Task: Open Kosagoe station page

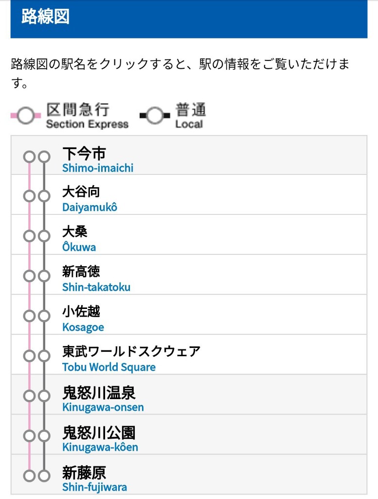Action: click(83, 319)
